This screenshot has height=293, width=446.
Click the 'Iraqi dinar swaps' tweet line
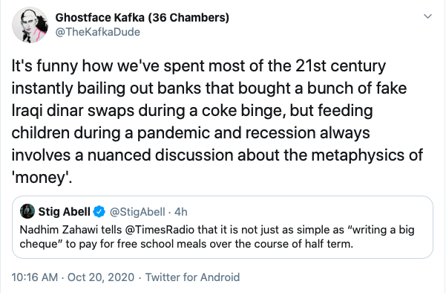(x=192, y=111)
